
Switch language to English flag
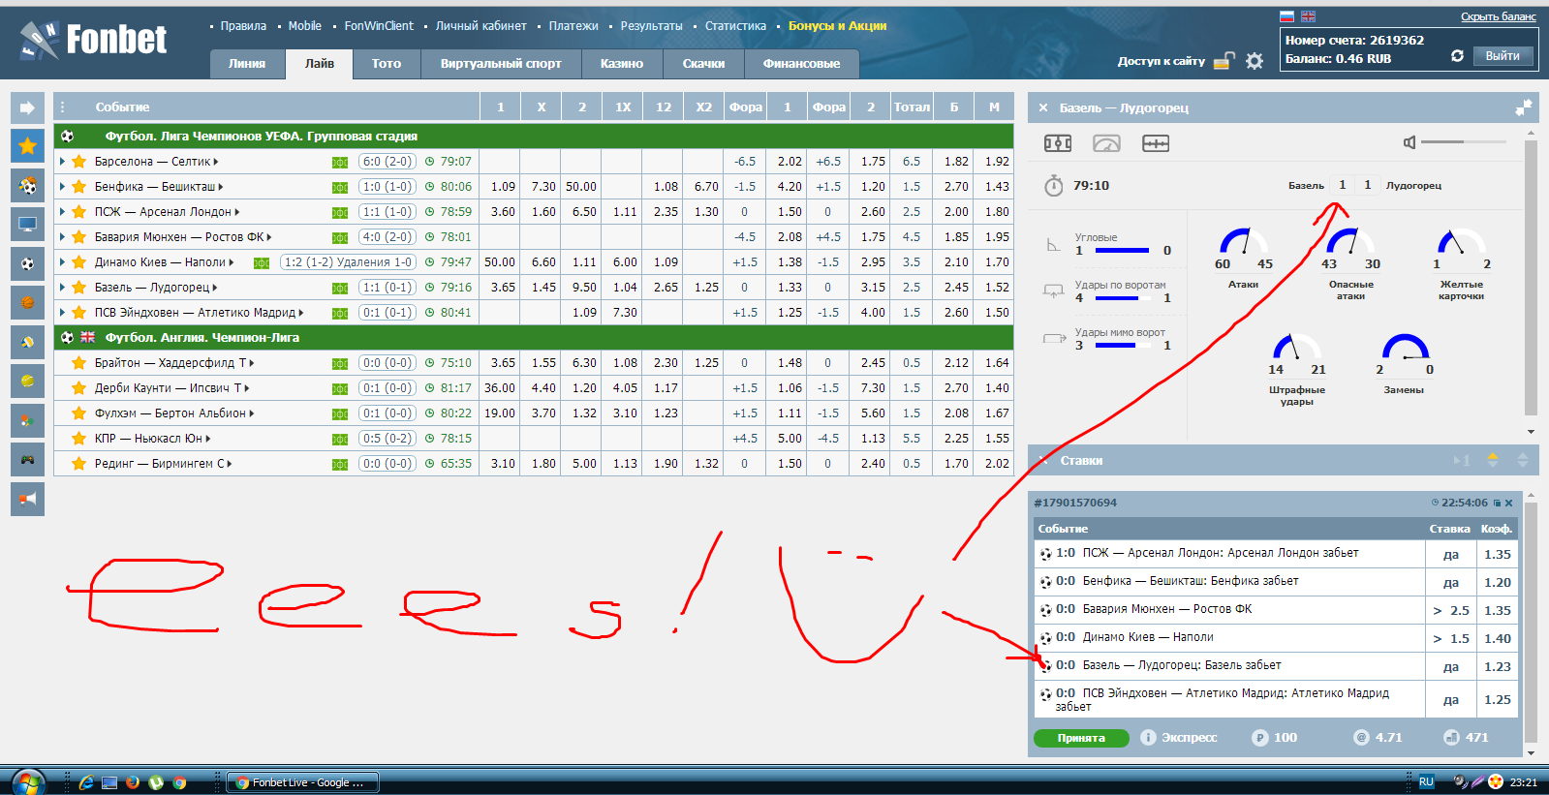coord(1308,16)
